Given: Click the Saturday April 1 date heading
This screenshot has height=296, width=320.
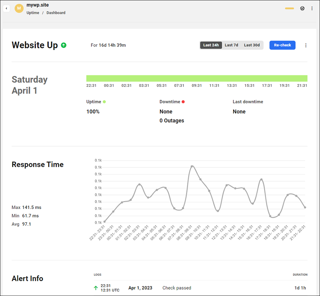Looking at the screenshot, I should (29, 85).
